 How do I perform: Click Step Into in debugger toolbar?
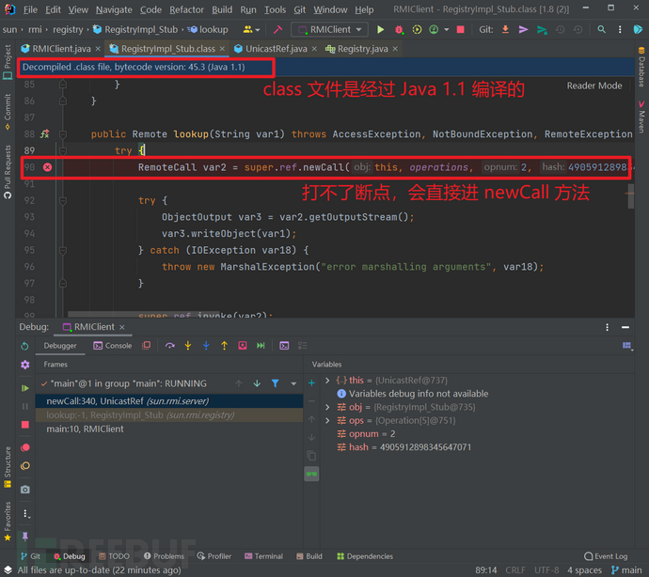[x=188, y=346]
